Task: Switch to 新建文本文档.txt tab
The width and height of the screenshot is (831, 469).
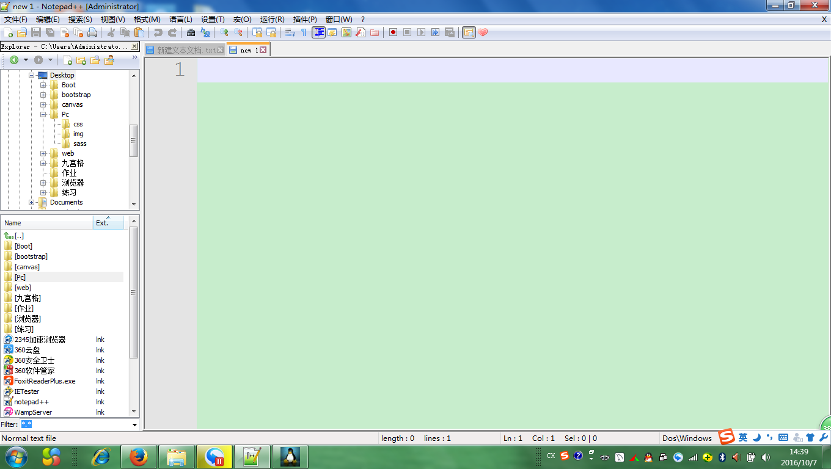Action: click(x=185, y=50)
